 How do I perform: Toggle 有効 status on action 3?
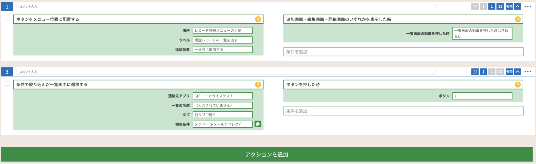[x=509, y=71]
